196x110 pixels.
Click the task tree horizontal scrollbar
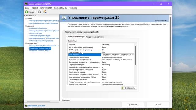click(x=39, y=101)
